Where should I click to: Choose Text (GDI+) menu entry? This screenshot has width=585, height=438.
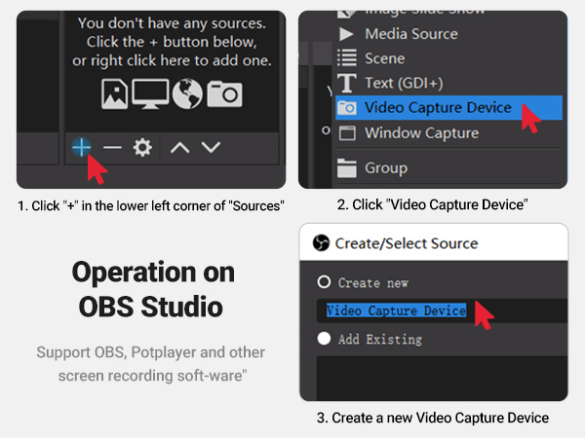[448, 83]
